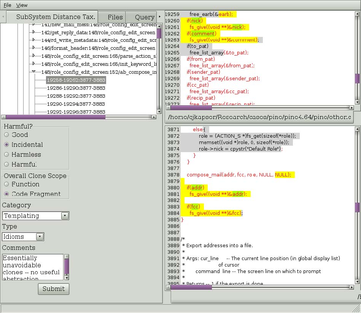Select clone pair 19290-19294:3877-3883
Screen dimensions: 361x313
click(76, 104)
